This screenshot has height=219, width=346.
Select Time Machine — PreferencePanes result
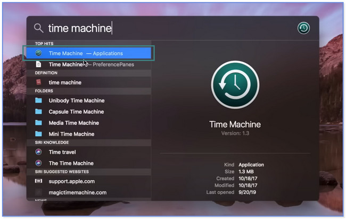point(89,64)
